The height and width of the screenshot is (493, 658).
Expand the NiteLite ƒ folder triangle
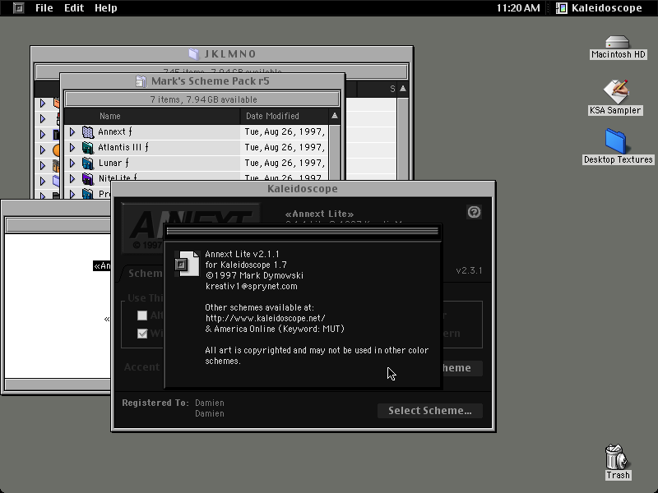click(x=72, y=177)
